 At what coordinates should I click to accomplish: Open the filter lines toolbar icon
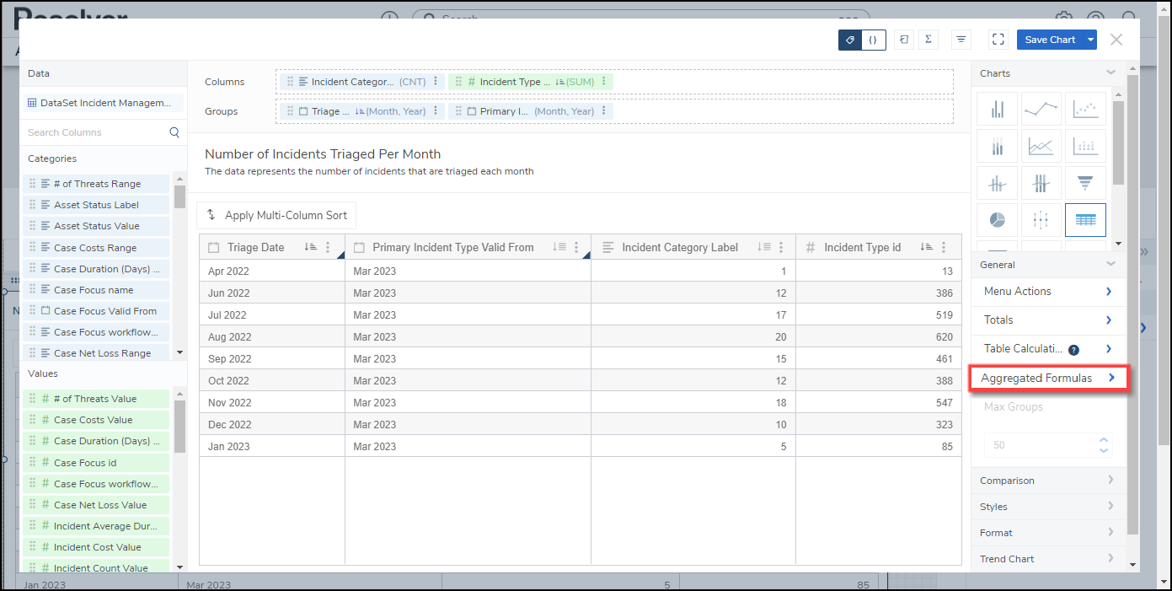coord(961,40)
